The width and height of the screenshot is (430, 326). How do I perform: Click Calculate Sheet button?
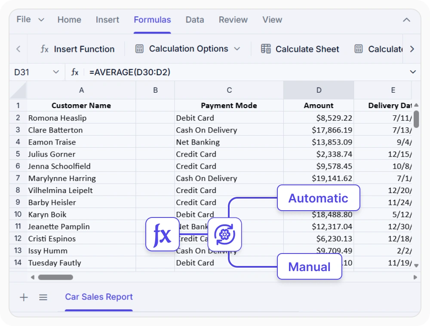300,49
